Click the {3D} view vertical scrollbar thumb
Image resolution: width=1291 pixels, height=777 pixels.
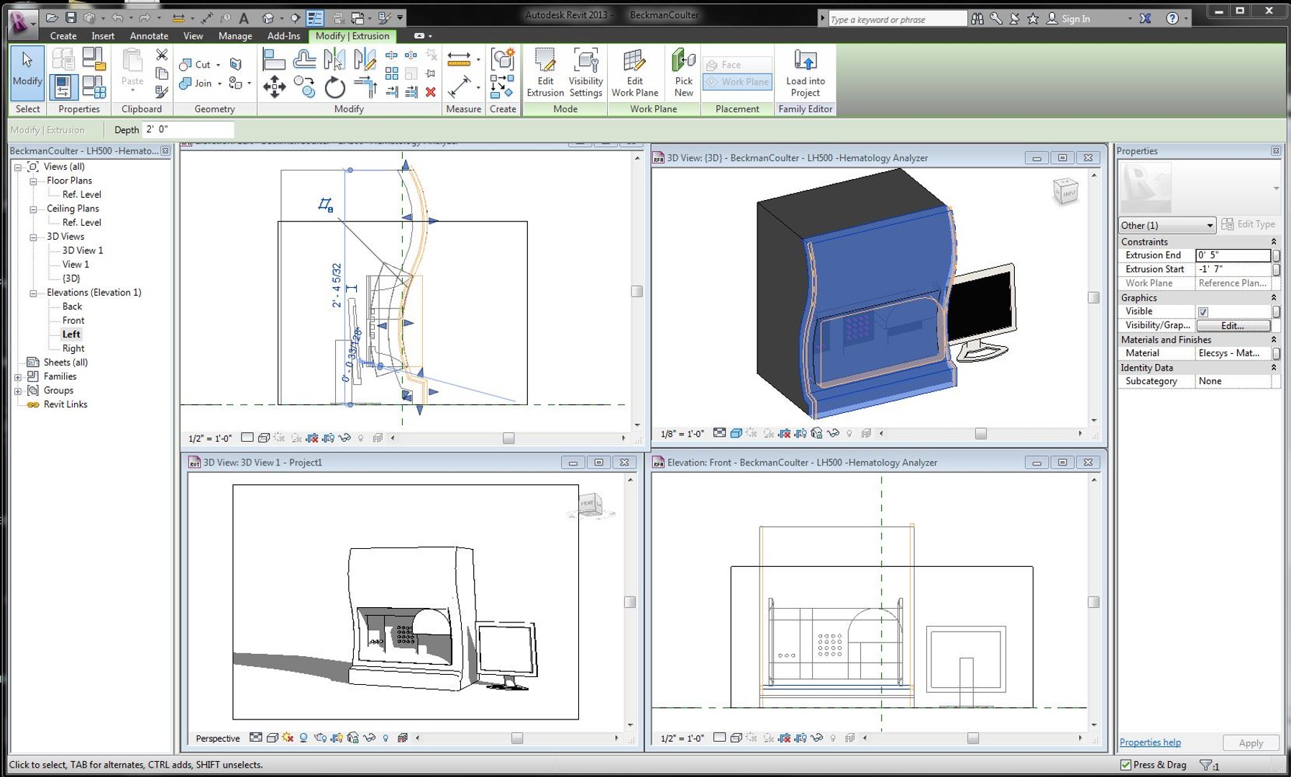click(1093, 298)
